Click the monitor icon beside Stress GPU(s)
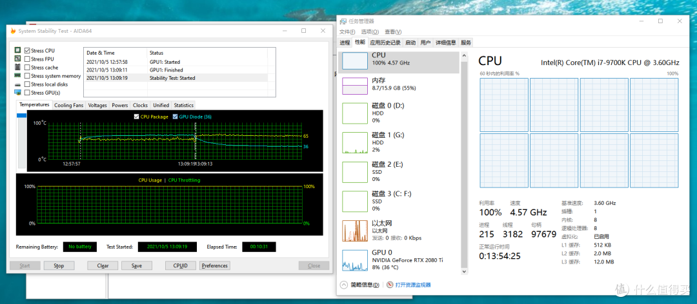Screen dimensions: 697x304 (x=18, y=93)
